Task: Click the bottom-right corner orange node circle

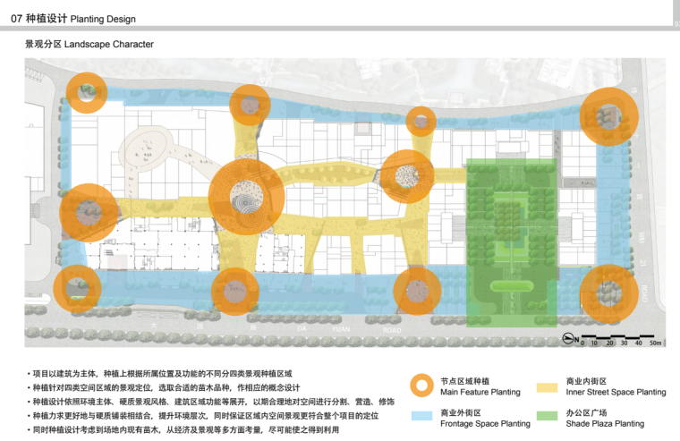Action: pos(608,293)
